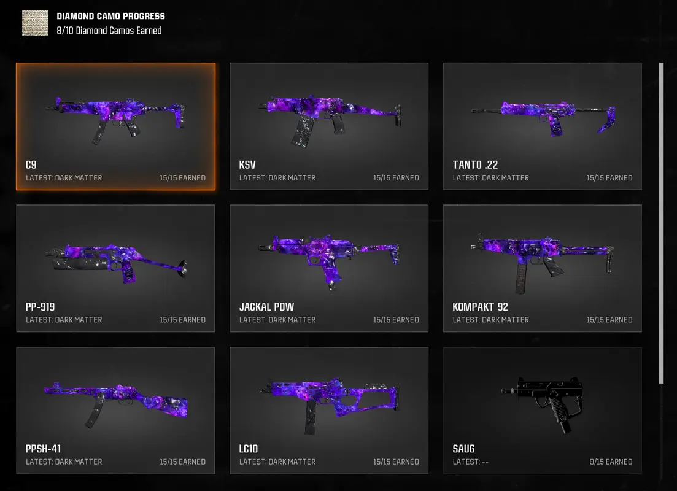Click the vertical scrollbar thumb
Viewport: 677px width, 491px height.
pos(662,223)
